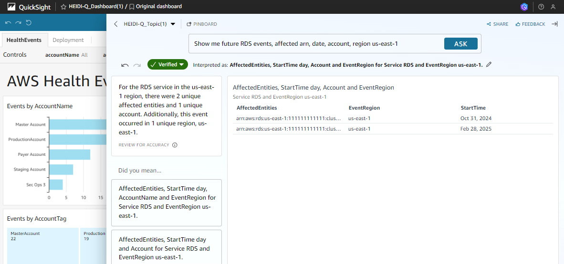Click dashboard redo arrow in blue toolbar
This screenshot has height=264, width=564.
(18, 22)
